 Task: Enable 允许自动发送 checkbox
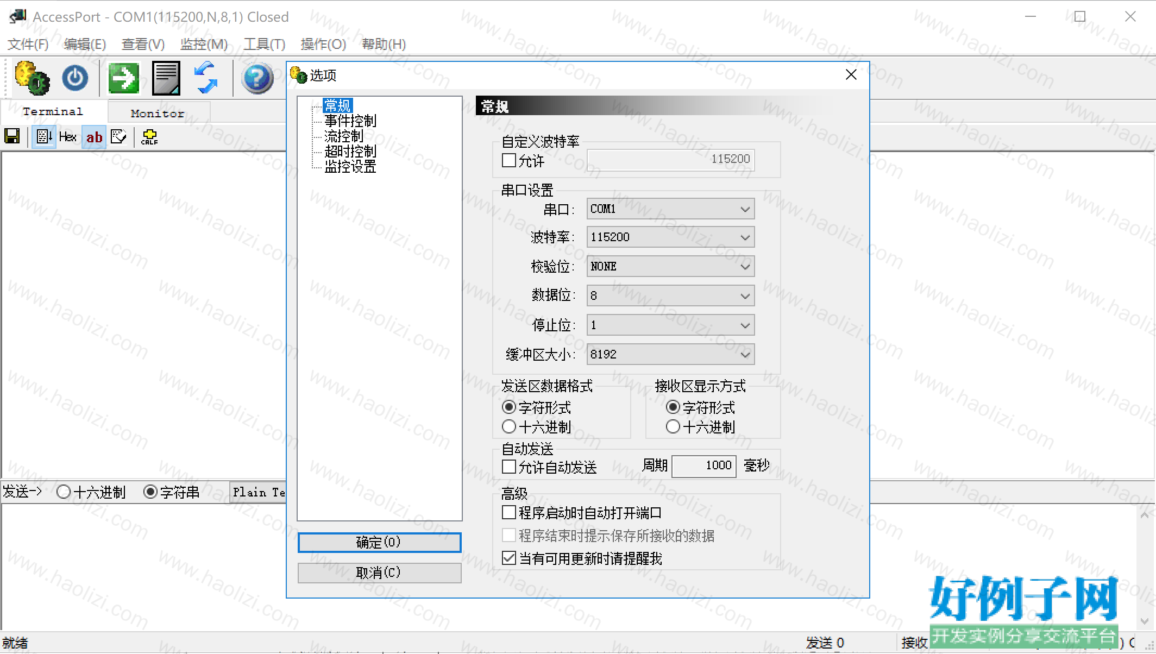pos(509,467)
